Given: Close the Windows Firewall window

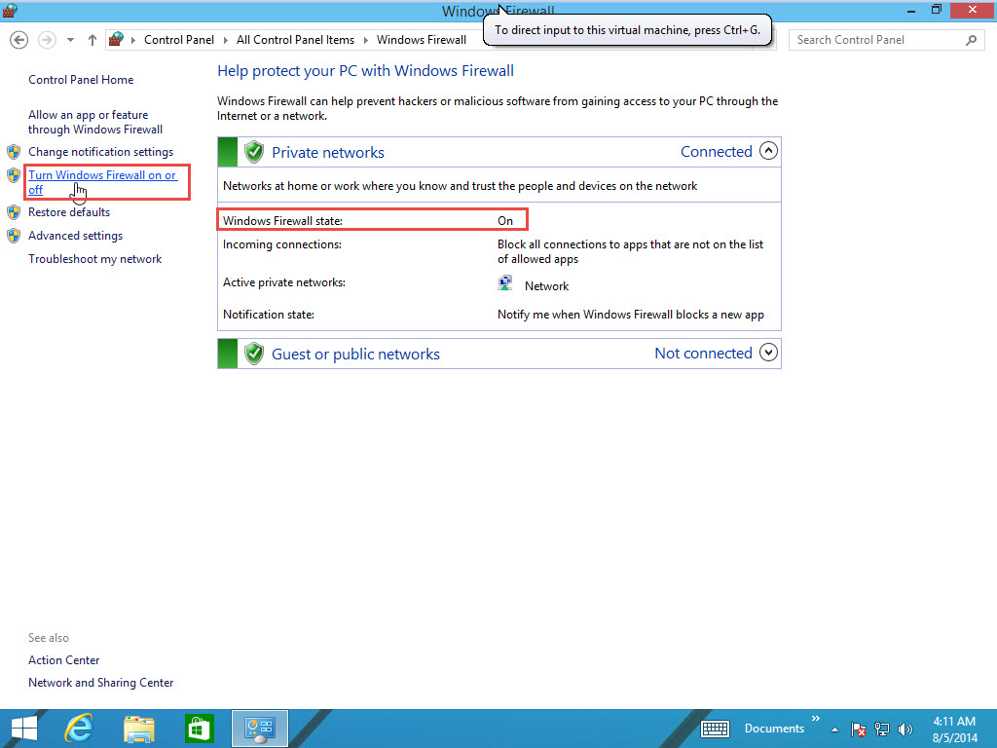Looking at the screenshot, I should coord(973,10).
